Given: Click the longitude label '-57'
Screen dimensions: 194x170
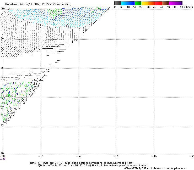Looking at the screenshot, I should pyautogui.click(x=40, y=156).
